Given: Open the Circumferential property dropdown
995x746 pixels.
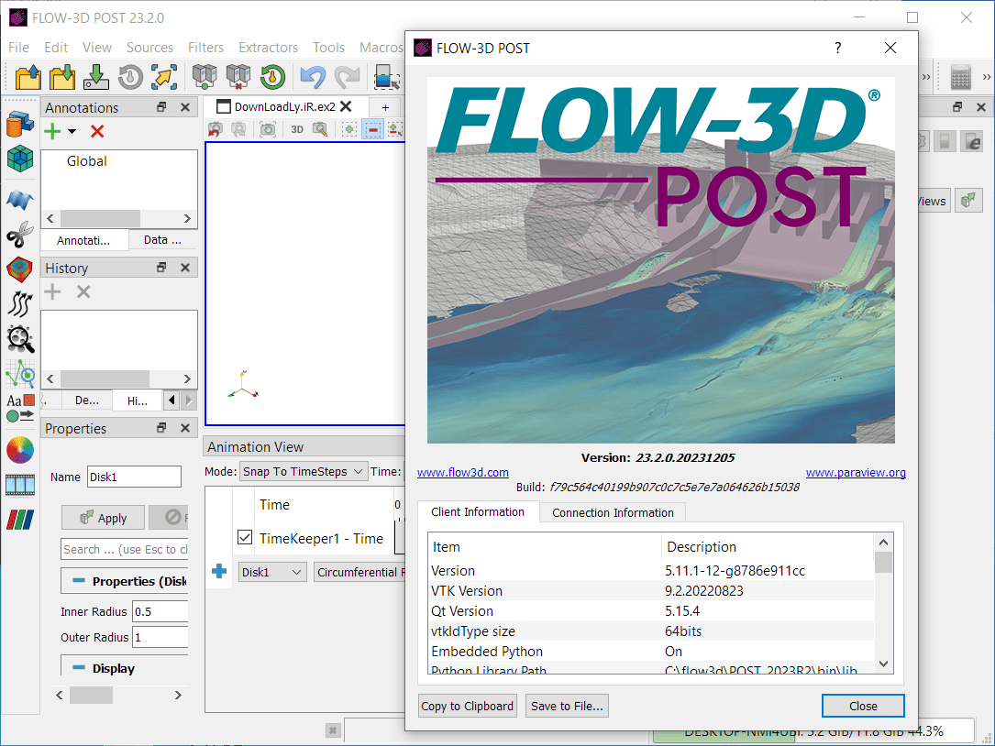Looking at the screenshot, I should [x=359, y=572].
